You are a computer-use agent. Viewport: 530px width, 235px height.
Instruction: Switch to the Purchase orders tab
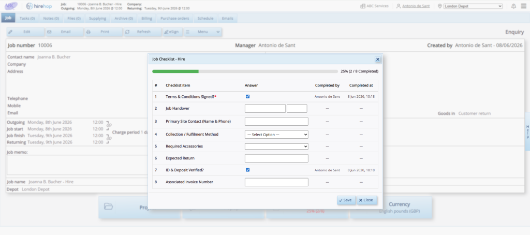pyautogui.click(x=174, y=18)
